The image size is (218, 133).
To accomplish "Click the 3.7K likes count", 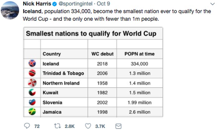I will (x=100, y=126).
